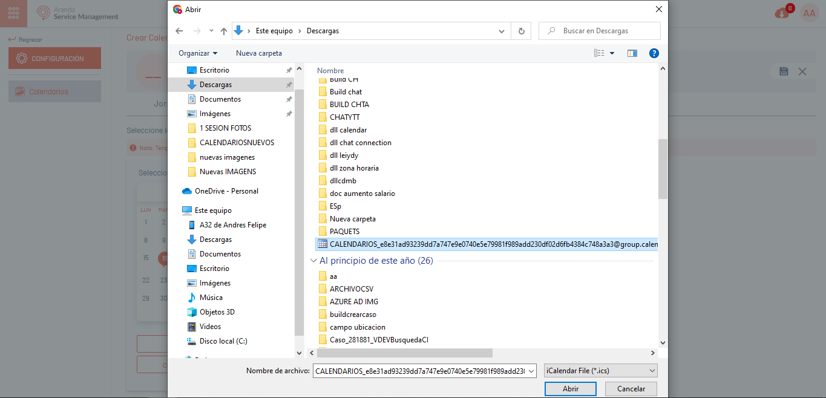Click the Up one level arrow

[x=224, y=31]
